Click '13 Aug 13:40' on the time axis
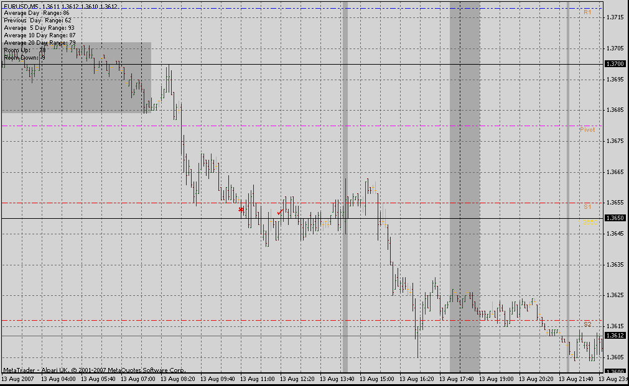Image resolution: width=629 pixels, height=386 pixels. click(337, 379)
